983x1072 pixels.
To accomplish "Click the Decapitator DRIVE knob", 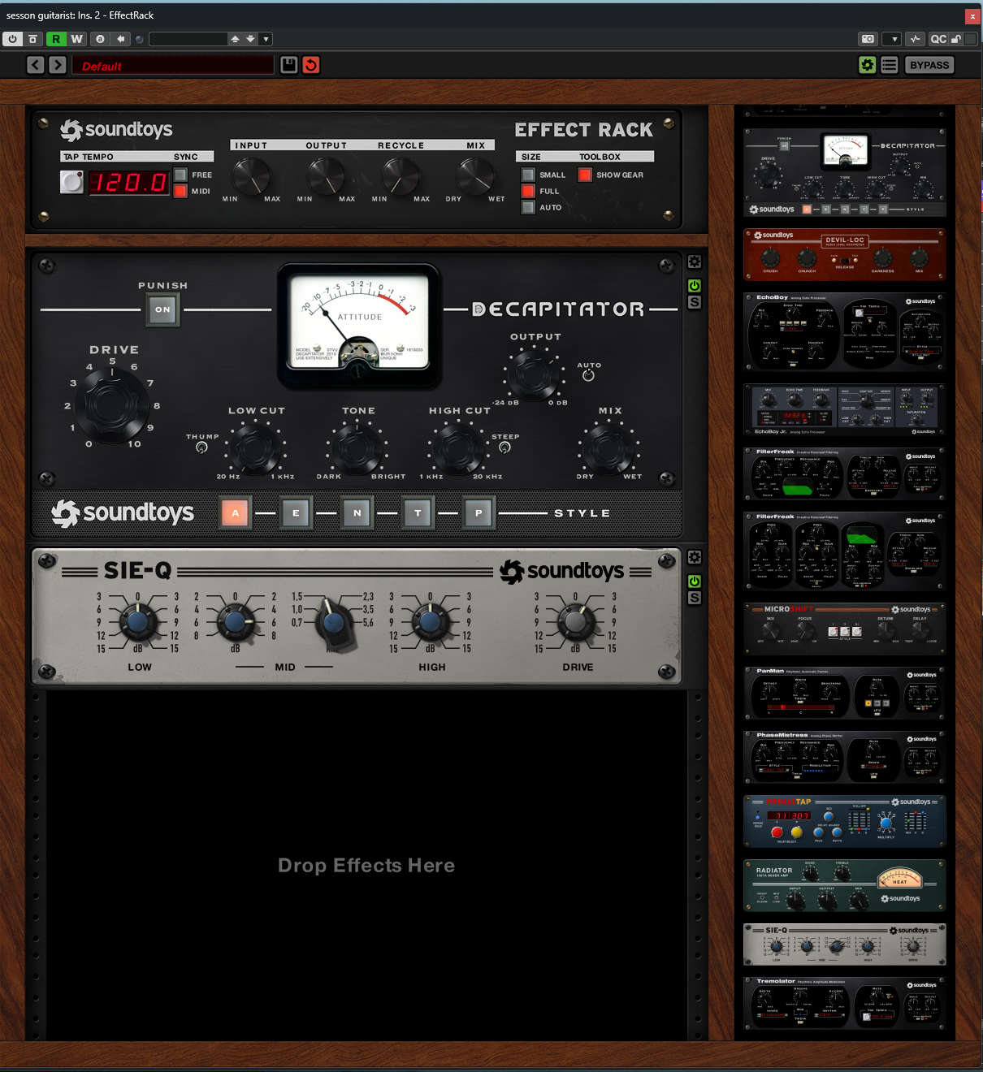I will [x=112, y=405].
